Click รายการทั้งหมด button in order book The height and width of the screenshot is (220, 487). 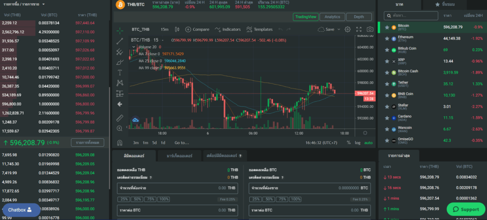pos(88,143)
